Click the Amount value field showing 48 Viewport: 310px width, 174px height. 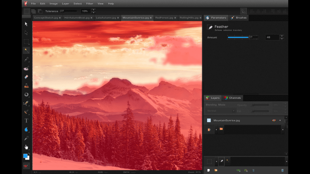(x=272, y=37)
